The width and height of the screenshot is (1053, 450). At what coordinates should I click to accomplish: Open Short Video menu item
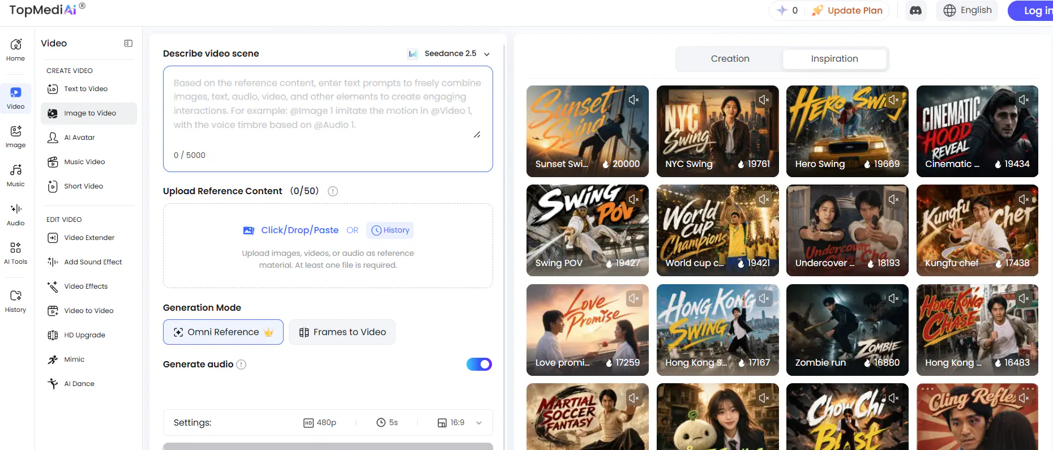[89, 186]
